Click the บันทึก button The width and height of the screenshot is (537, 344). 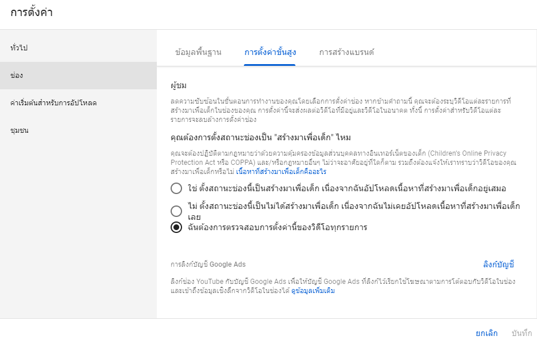click(522, 333)
